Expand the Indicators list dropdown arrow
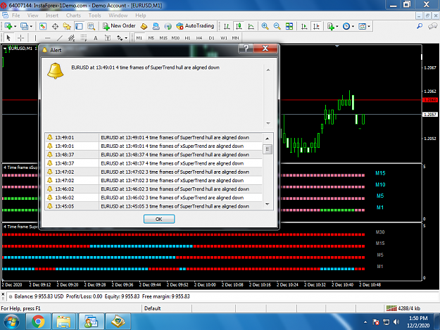Screen dimensions: 440x330 [337, 27]
